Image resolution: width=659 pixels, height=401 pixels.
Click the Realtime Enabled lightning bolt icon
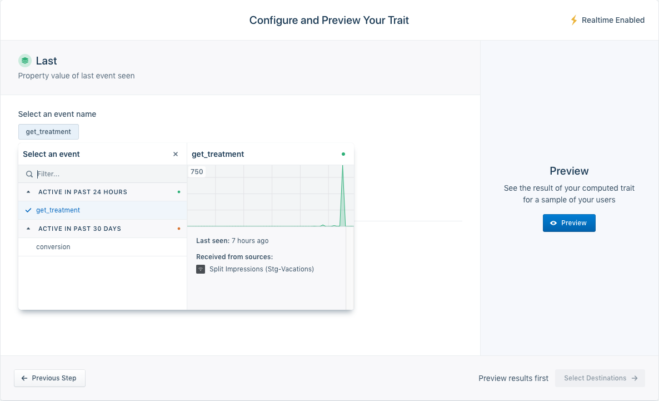click(574, 20)
